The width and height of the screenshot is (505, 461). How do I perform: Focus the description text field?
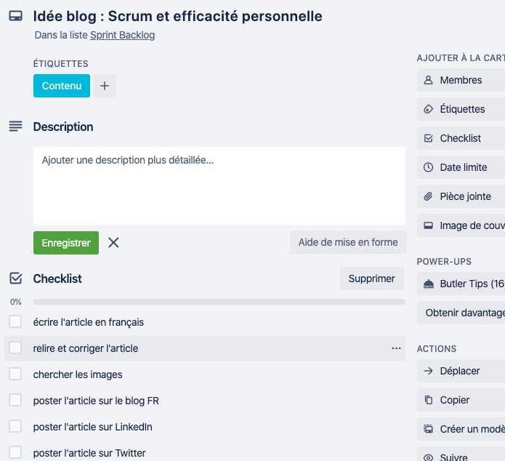pos(219,186)
